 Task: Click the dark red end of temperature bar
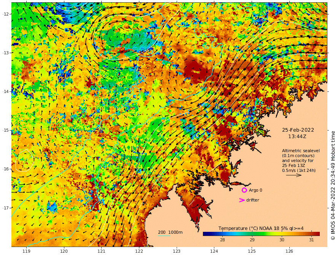click(317, 234)
